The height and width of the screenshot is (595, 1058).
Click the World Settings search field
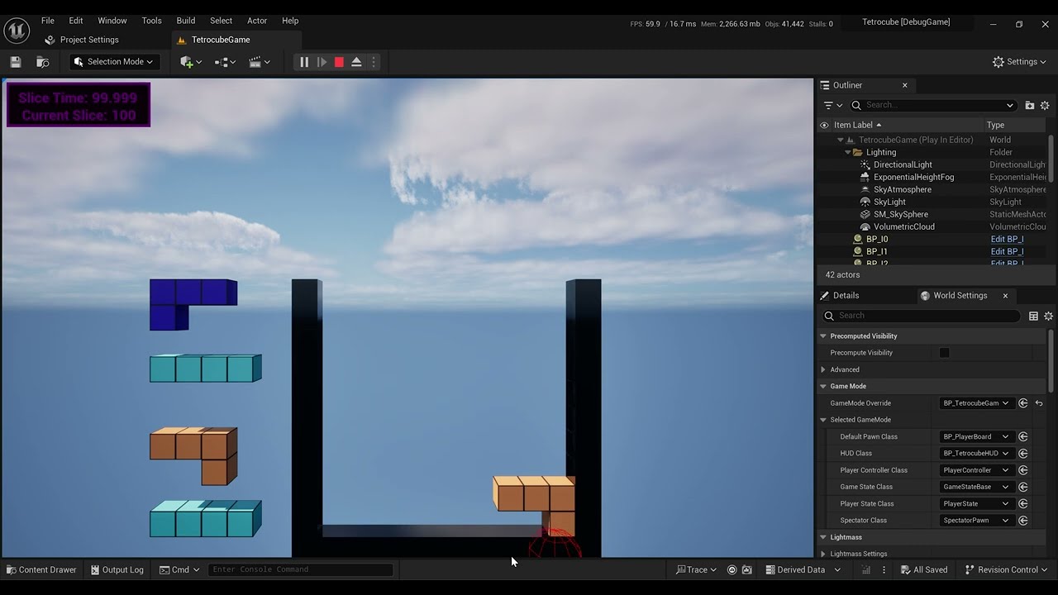tap(921, 316)
